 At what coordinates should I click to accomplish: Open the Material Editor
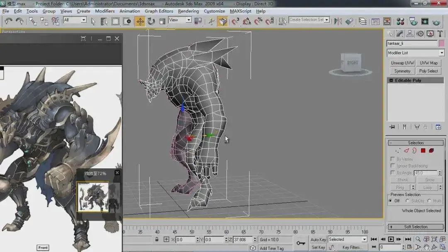click(400, 21)
